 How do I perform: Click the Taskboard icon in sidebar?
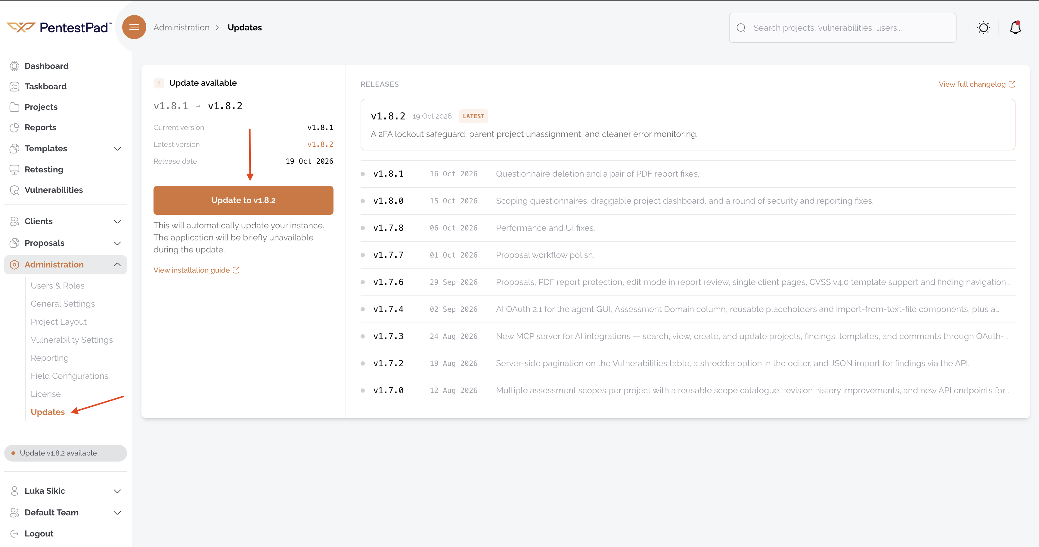click(14, 87)
